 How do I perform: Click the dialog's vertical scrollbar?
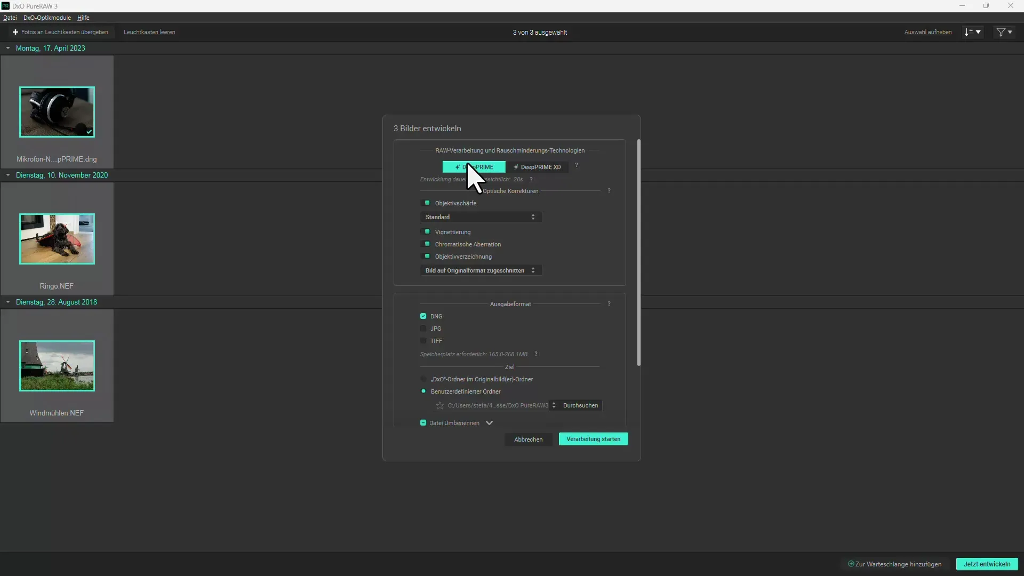tap(638, 252)
